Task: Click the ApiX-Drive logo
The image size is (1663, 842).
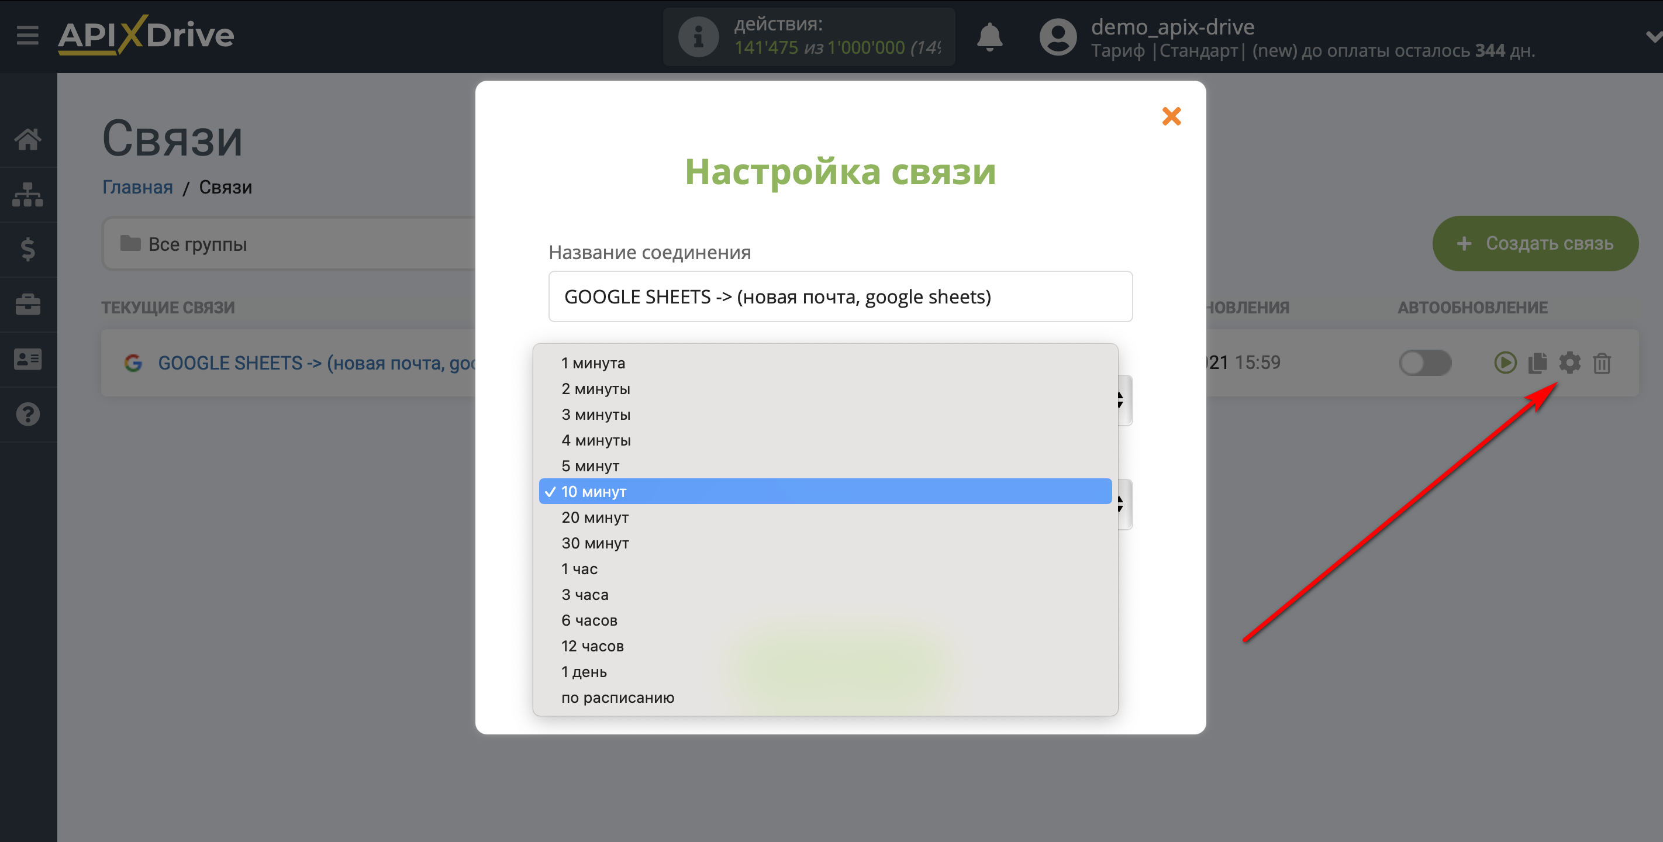Action: click(146, 35)
